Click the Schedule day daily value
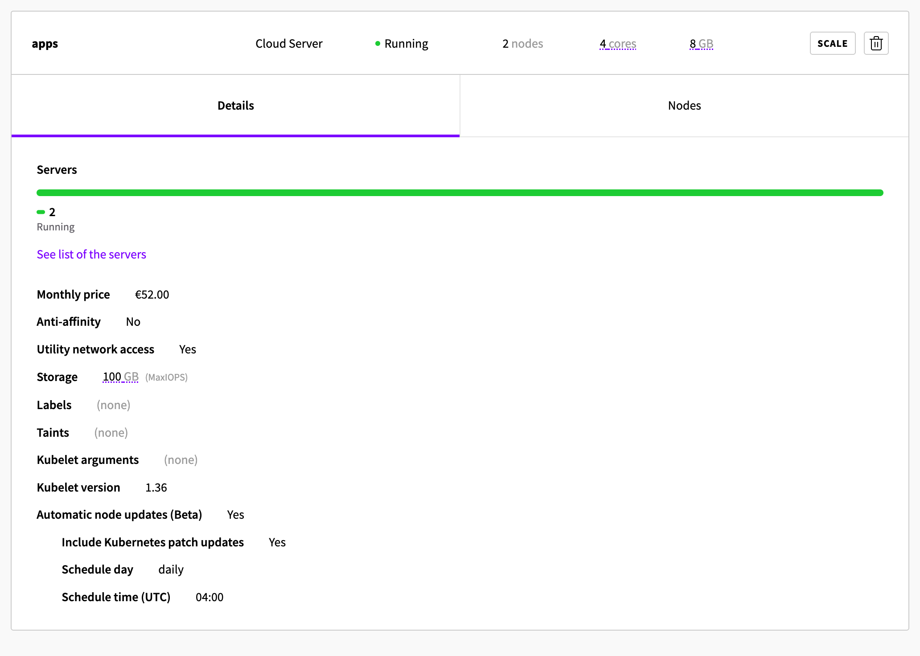 pyautogui.click(x=171, y=570)
